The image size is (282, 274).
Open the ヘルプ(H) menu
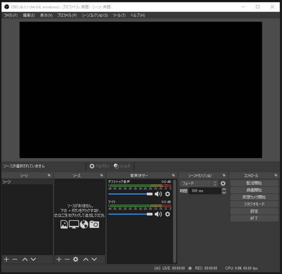(x=138, y=15)
